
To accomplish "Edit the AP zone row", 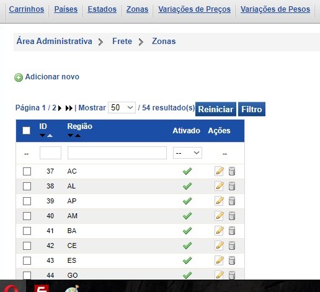I will (x=220, y=201).
